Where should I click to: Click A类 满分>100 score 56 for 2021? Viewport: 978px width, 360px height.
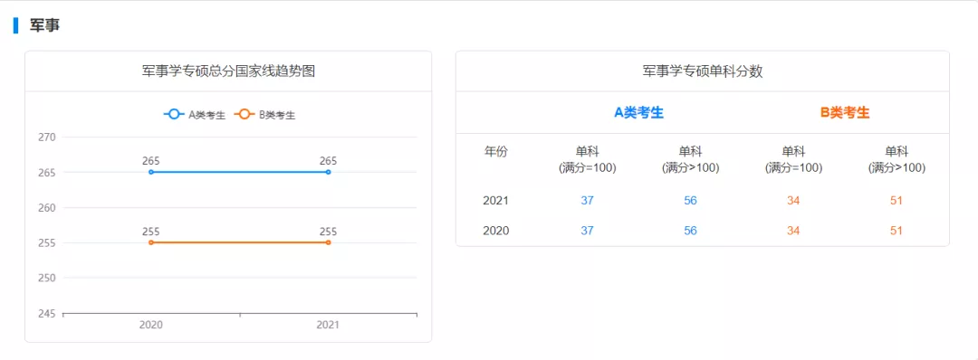click(x=690, y=201)
